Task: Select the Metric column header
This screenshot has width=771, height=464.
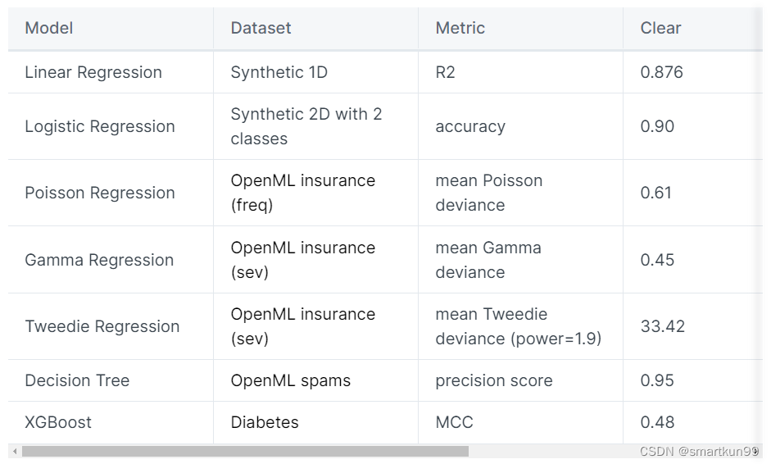Action: [x=460, y=28]
